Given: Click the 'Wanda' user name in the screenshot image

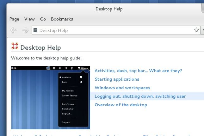Looking at the screenshot, I should 84,68.
